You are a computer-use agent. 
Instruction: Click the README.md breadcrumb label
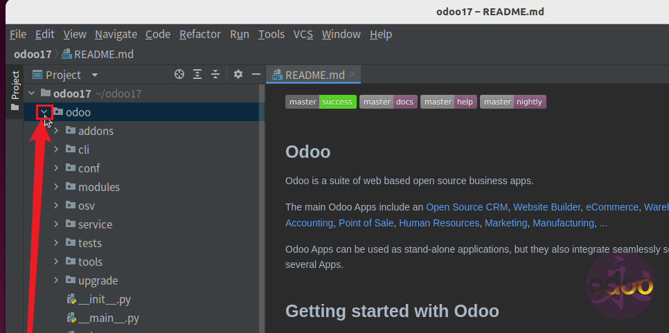point(104,54)
